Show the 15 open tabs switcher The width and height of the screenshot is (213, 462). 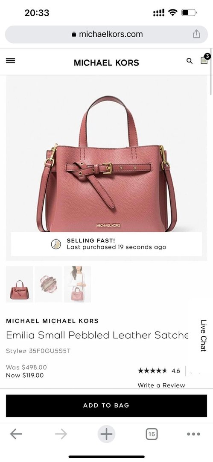[x=152, y=434]
